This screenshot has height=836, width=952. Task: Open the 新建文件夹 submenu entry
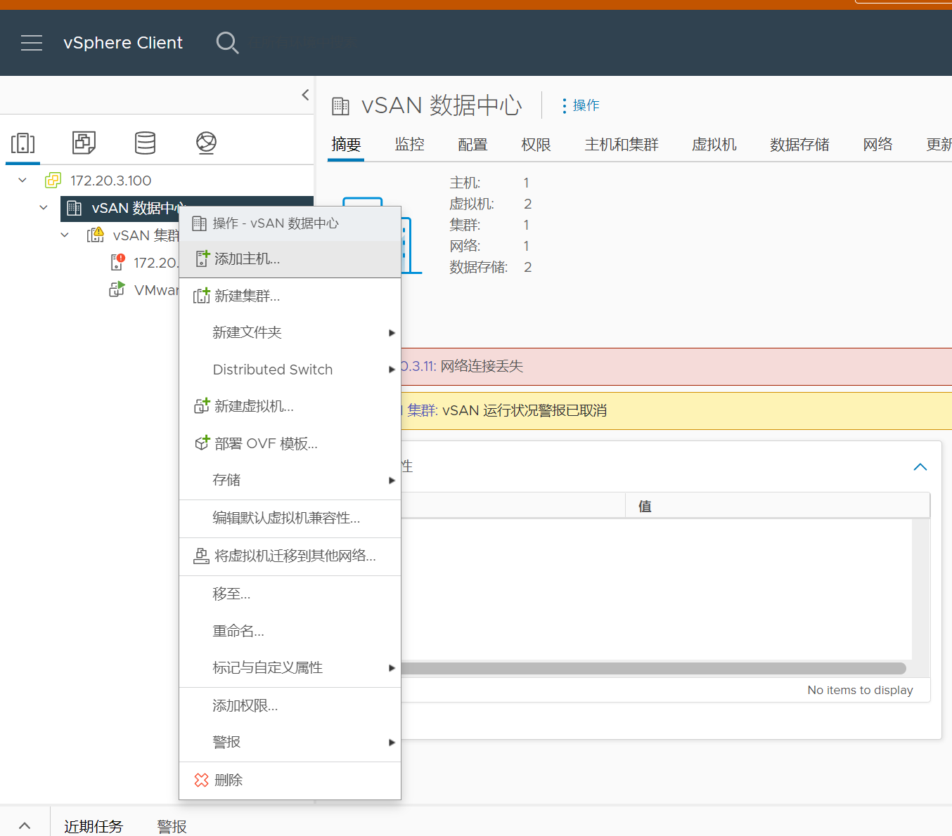point(290,332)
